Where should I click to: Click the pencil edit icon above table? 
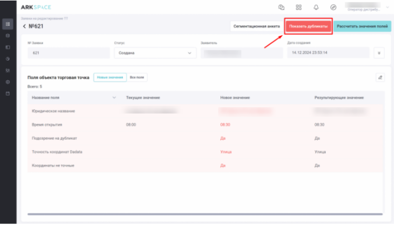pyautogui.click(x=380, y=77)
